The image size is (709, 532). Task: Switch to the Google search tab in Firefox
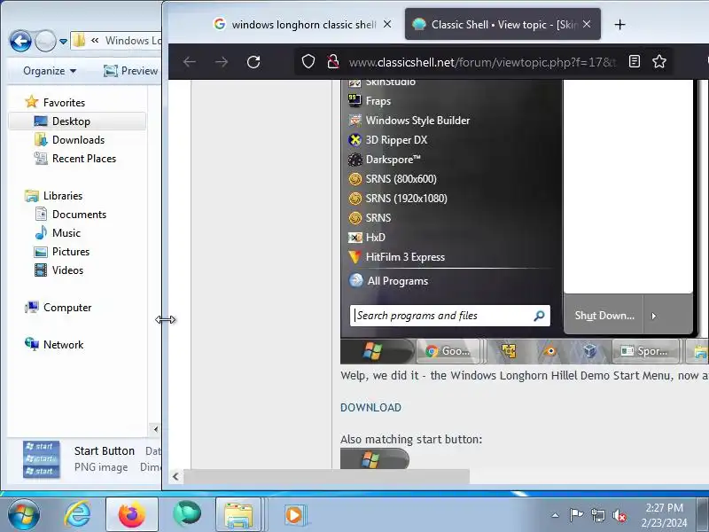297,25
